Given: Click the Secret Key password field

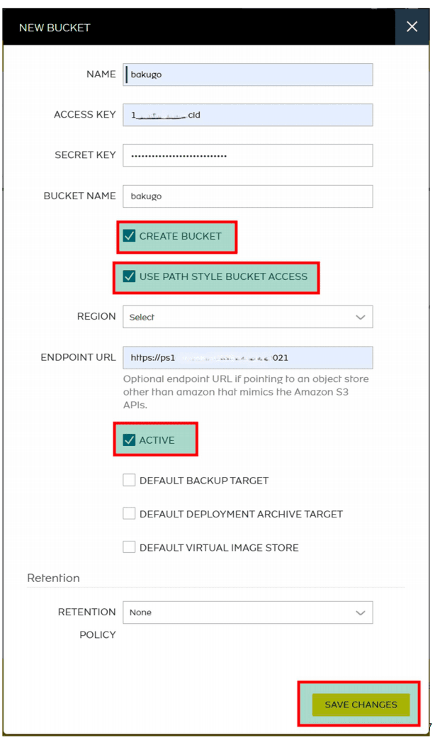Looking at the screenshot, I should pos(248,155).
